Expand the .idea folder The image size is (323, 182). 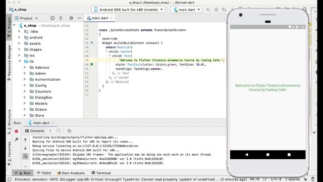coord(19,31)
